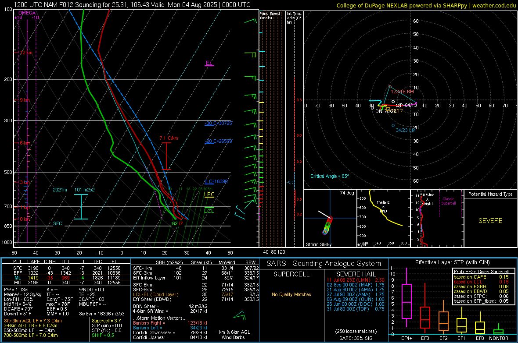This screenshot has height=343, width=518.
Task: Click the SRH (m2/s2) column header
Action: (x=169, y=262)
